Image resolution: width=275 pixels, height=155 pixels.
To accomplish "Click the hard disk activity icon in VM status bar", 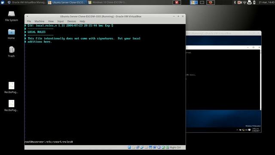I will (x=129, y=147).
